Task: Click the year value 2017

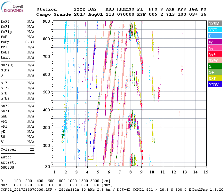Action: pos(80,14)
